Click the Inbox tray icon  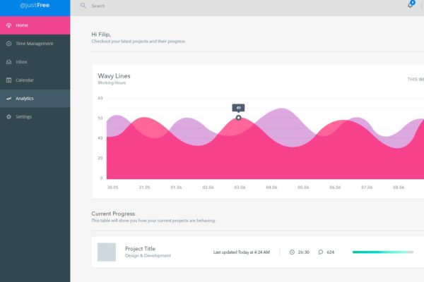(8, 62)
